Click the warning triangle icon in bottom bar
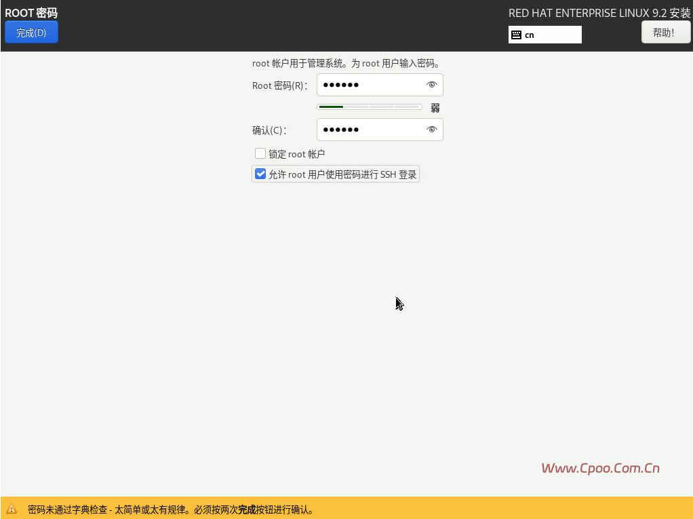This screenshot has height=519, width=693. 12,509
